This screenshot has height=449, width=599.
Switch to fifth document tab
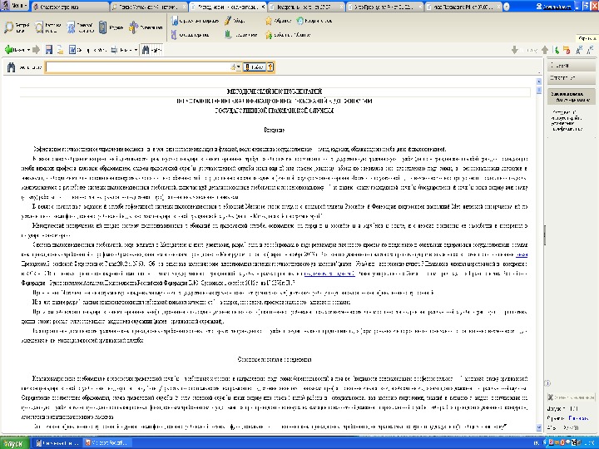pyautogui.click(x=384, y=7)
